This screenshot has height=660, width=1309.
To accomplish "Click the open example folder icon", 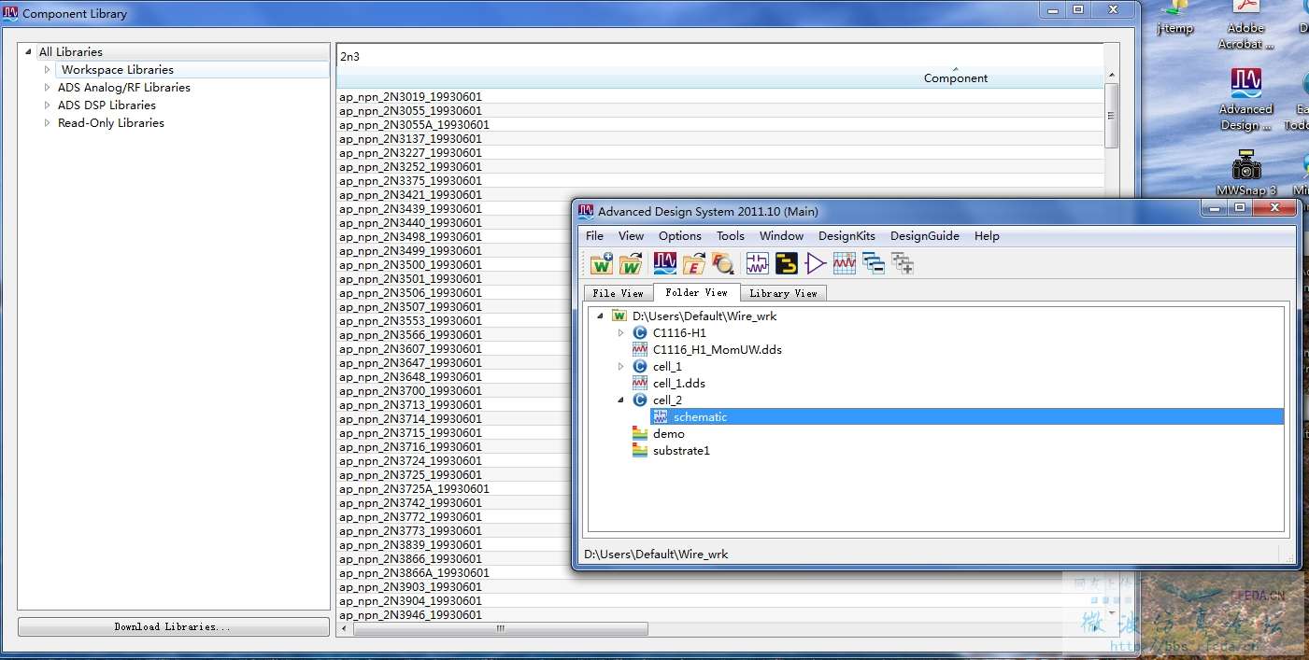I will pyautogui.click(x=694, y=263).
